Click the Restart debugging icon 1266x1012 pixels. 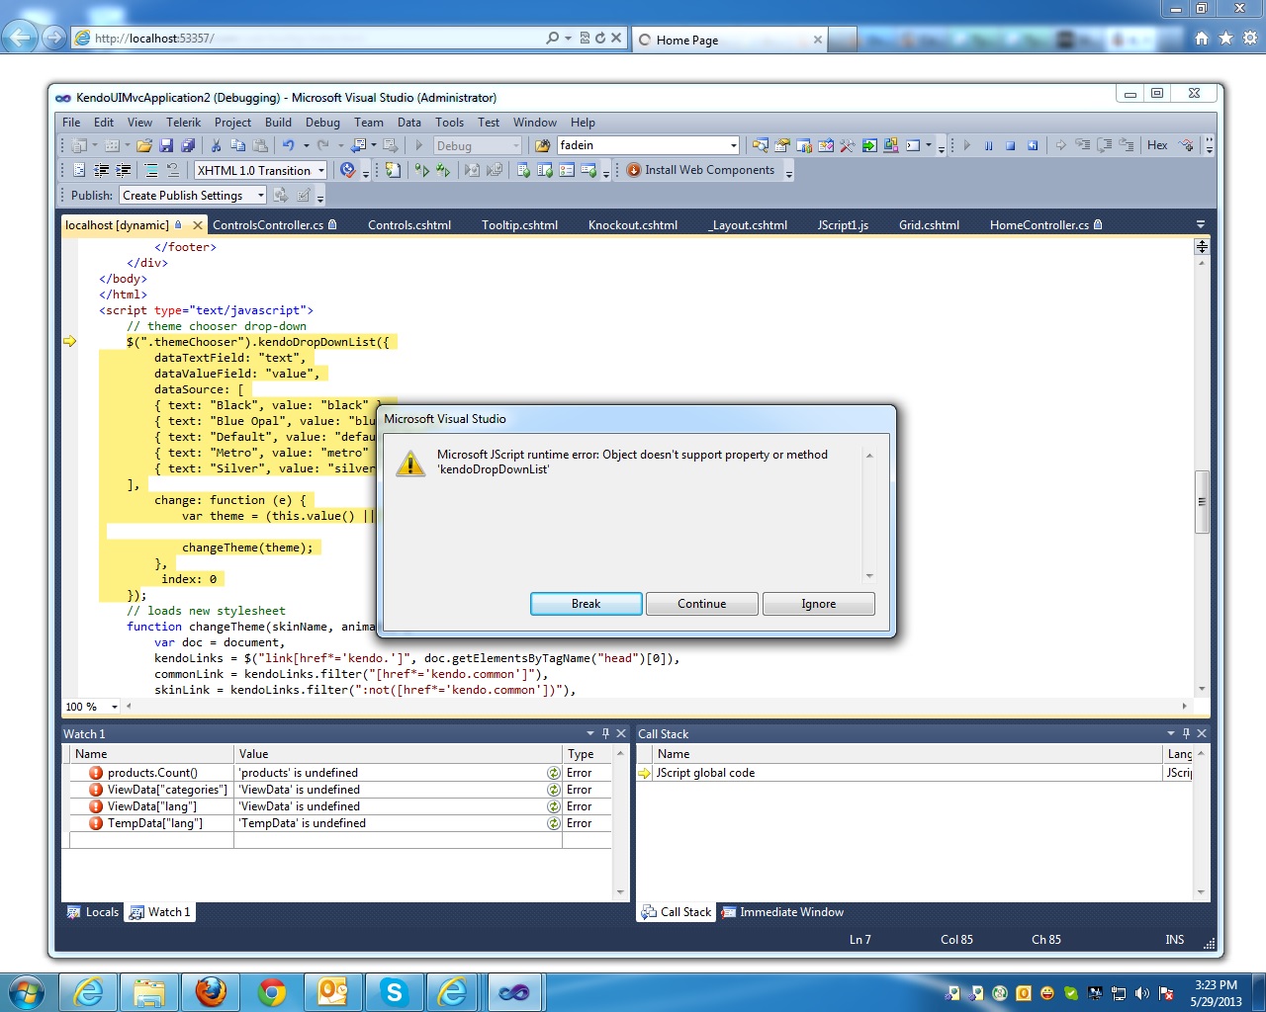[1032, 145]
